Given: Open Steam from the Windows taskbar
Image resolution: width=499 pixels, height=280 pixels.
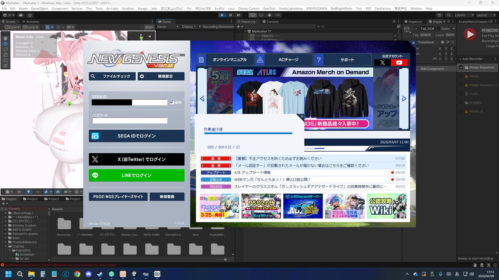Looking at the screenshot, I should (x=100, y=274).
